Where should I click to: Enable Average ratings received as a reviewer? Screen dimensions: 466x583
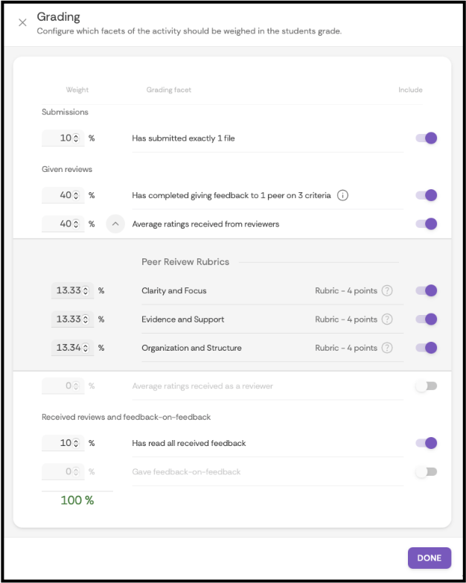point(426,386)
